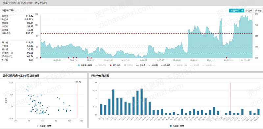
Task: Click the 最大值 value 129.03
Action: coord(30,43)
